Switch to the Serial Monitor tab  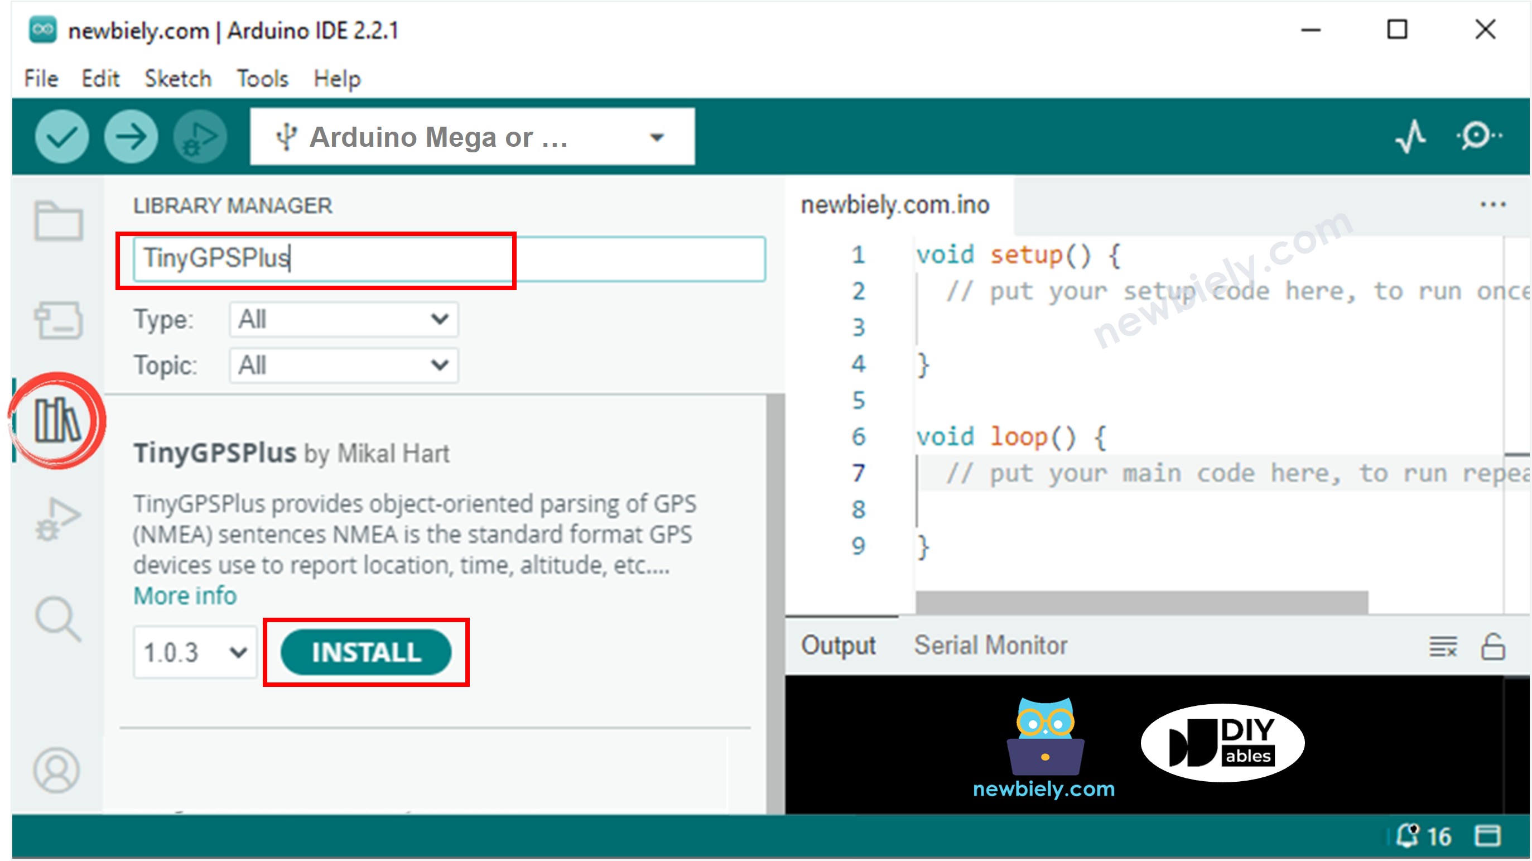pos(991,644)
